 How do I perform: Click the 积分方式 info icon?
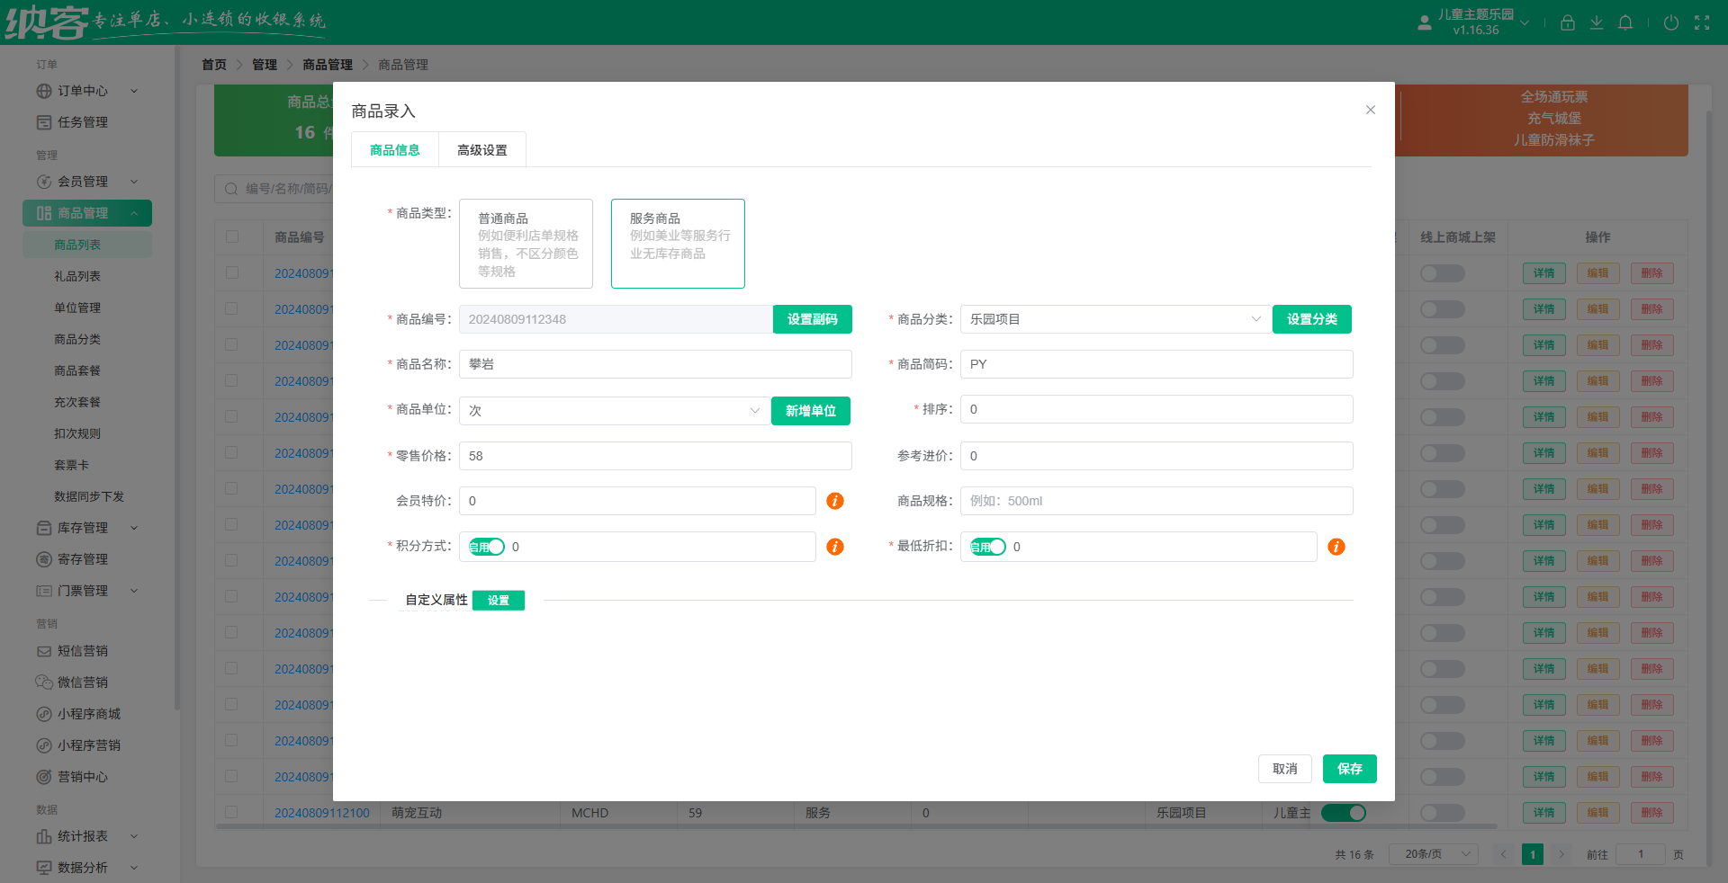[835, 547]
